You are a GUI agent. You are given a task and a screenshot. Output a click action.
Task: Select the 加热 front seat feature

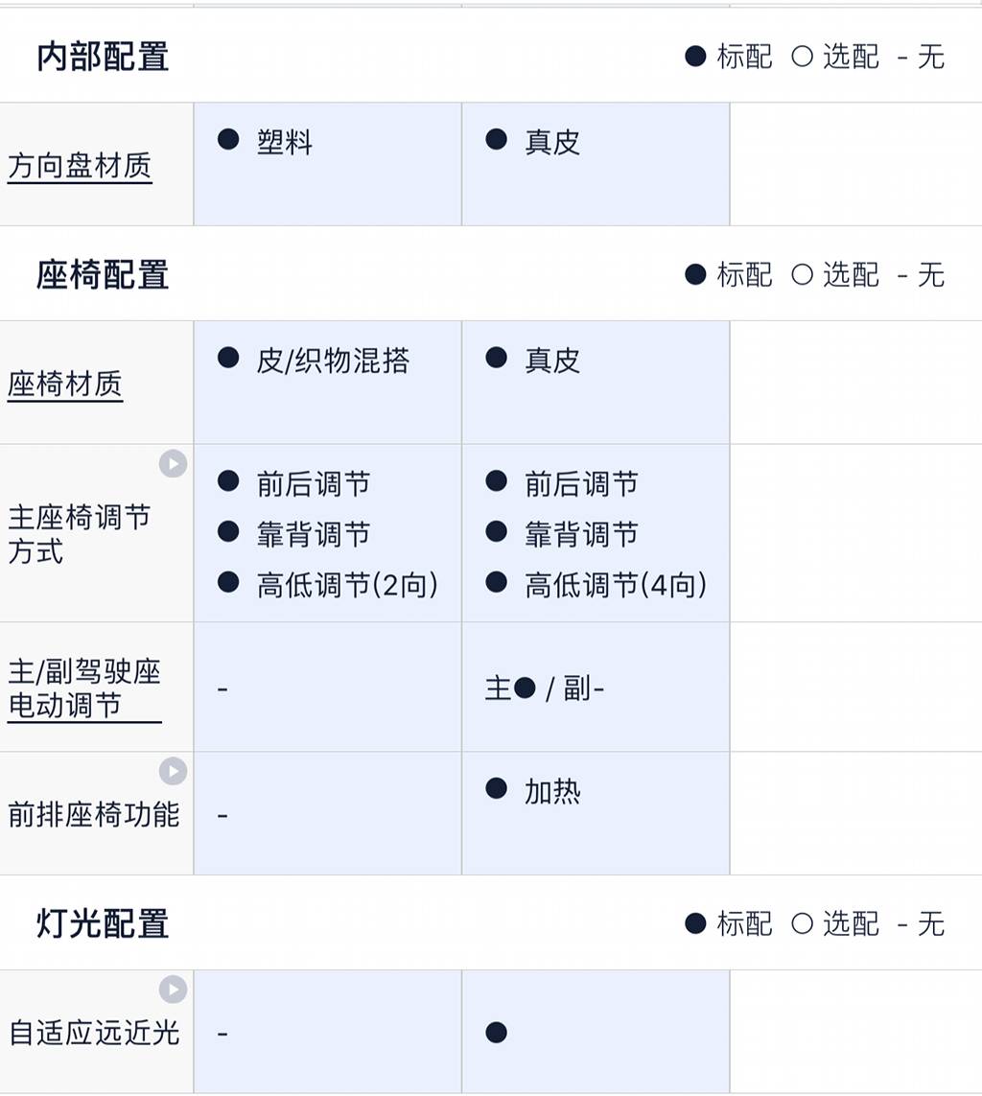click(x=551, y=792)
